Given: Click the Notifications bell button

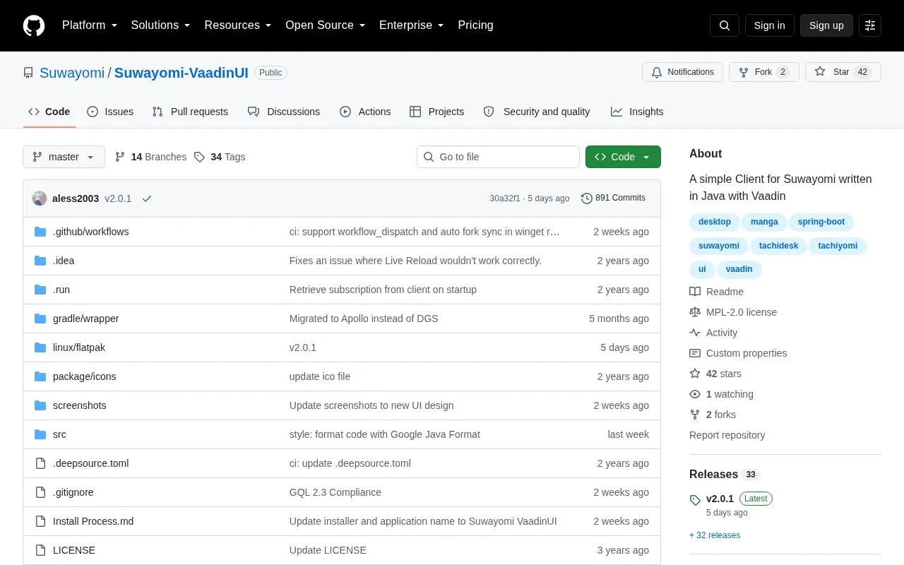Looking at the screenshot, I should pyautogui.click(x=682, y=72).
